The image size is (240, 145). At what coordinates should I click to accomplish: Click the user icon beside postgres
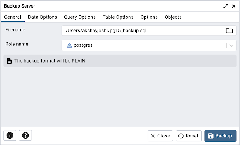(x=69, y=45)
